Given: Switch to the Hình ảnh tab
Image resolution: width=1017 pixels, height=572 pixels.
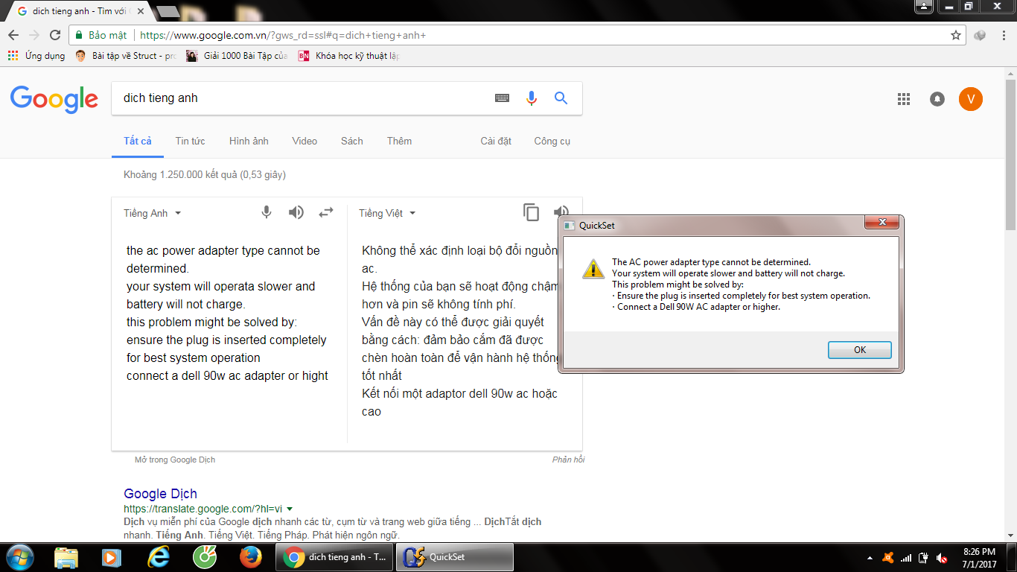Looking at the screenshot, I should coord(249,141).
